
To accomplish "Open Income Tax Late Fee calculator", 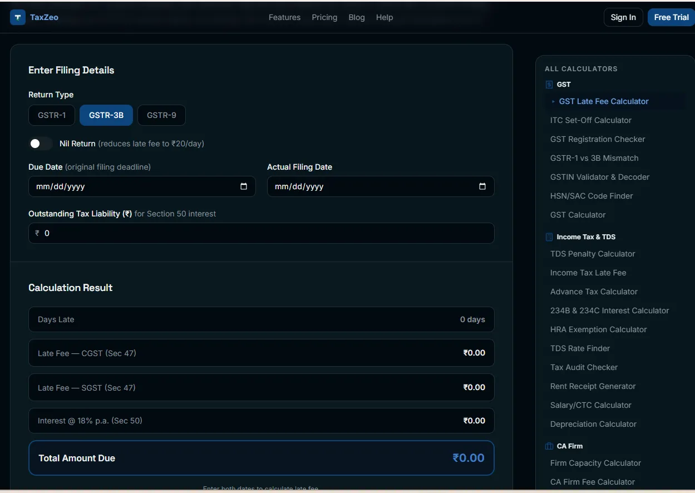I will [588, 273].
